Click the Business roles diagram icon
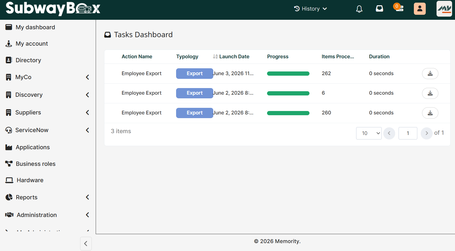The height and width of the screenshot is (251, 455). 9,164
